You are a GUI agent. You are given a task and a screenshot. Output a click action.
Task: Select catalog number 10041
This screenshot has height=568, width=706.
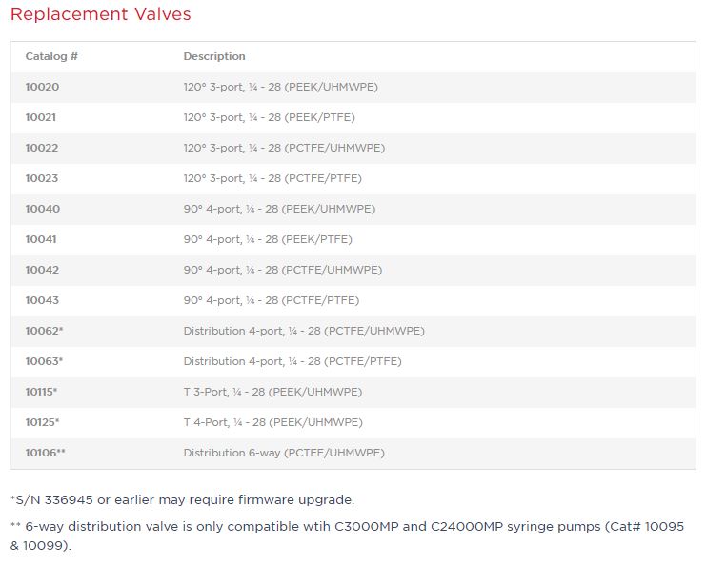tap(42, 239)
